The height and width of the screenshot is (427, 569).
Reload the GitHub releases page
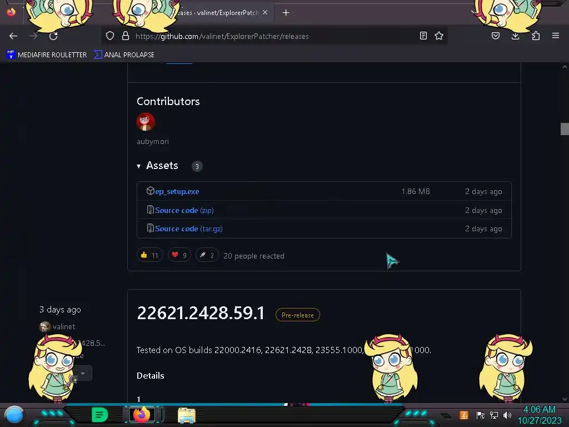pyautogui.click(x=53, y=36)
